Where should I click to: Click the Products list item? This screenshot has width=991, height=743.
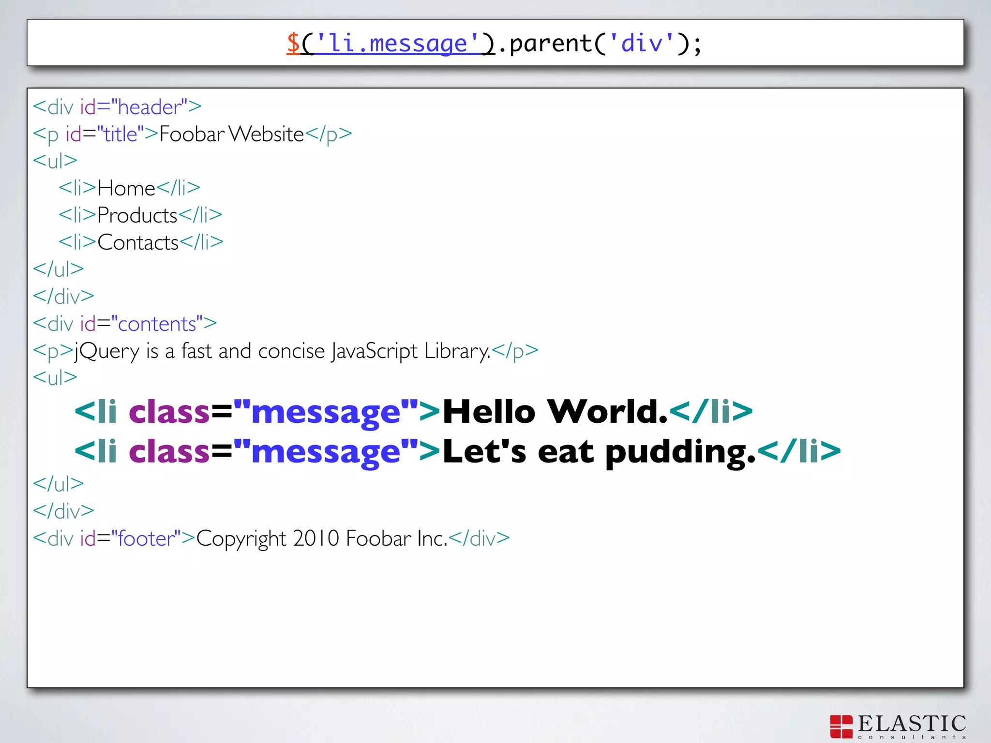[137, 215]
